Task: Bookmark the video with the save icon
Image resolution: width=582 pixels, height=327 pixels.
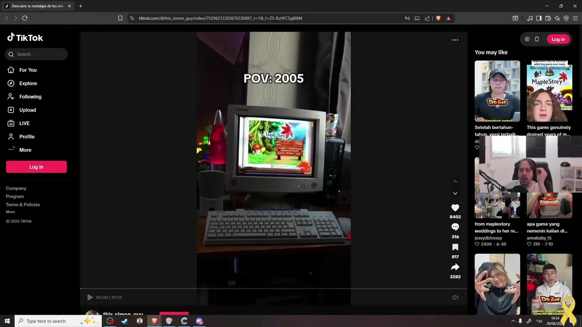Action: (455, 247)
